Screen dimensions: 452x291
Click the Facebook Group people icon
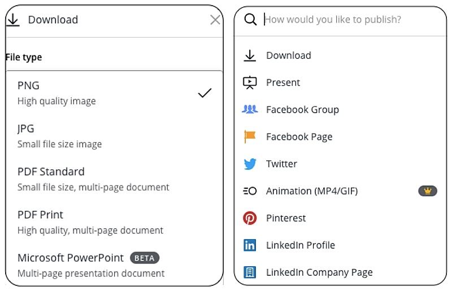[250, 109]
